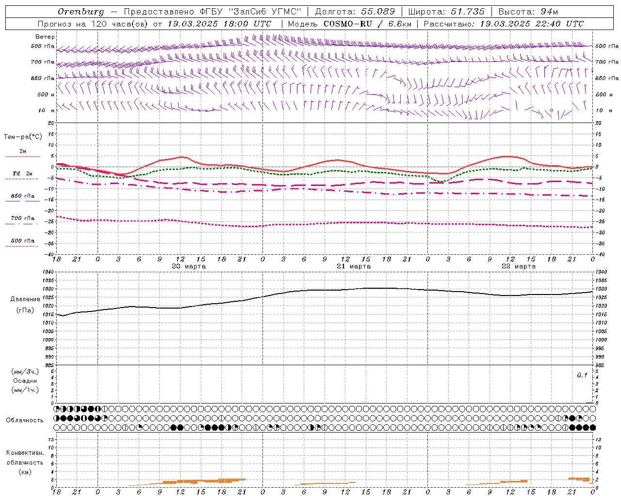The width and height of the screenshot is (621, 496).
Task: Click the (мм/3ч.) unit label
Action: 25,372
